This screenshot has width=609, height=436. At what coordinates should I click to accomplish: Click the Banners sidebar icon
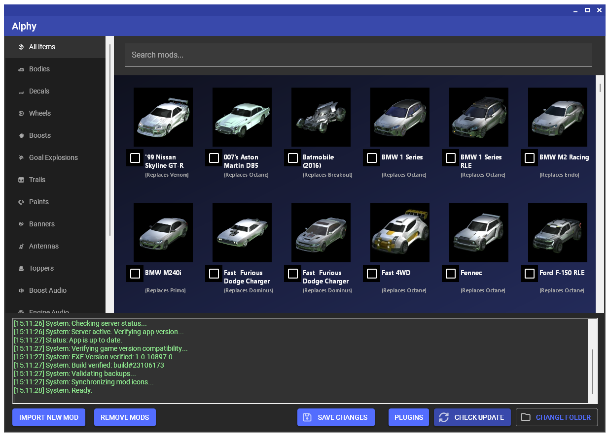tap(21, 224)
